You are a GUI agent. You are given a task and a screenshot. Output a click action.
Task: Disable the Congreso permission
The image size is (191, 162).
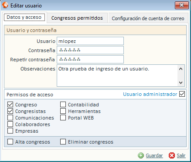[x=10, y=105]
